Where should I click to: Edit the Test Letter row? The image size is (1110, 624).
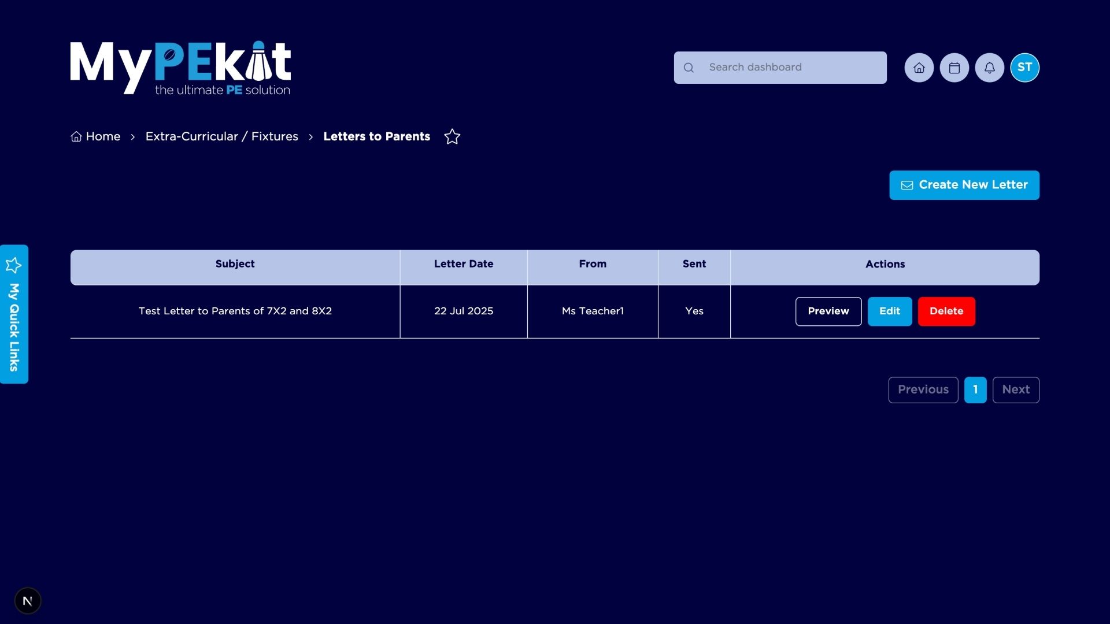(x=889, y=311)
